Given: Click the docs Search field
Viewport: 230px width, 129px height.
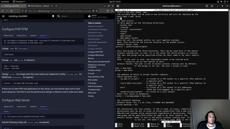Looking at the screenshot, I should coord(70,16).
